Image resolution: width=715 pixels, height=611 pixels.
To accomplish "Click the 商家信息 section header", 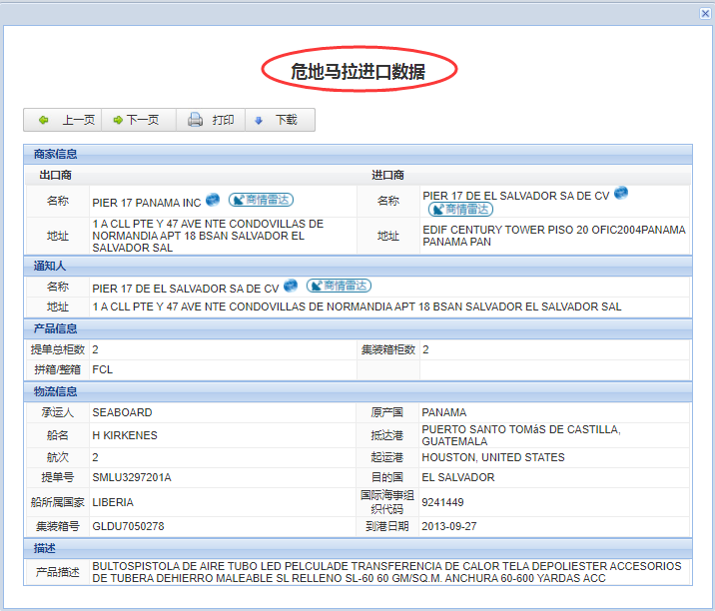I will tap(56, 154).
